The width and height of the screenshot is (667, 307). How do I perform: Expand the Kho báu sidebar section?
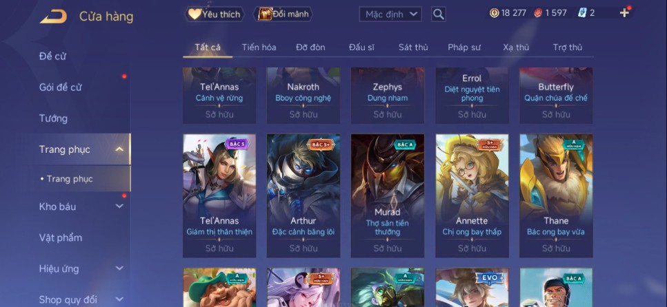(119, 207)
